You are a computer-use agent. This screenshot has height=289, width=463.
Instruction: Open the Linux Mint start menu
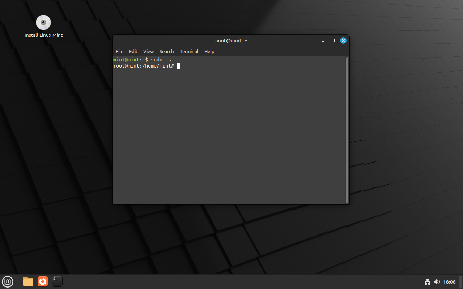point(8,281)
